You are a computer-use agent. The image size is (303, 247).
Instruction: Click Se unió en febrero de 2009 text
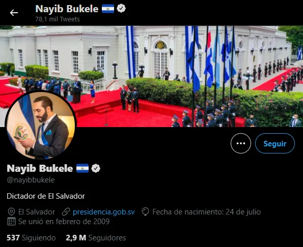pyautogui.click(x=64, y=222)
